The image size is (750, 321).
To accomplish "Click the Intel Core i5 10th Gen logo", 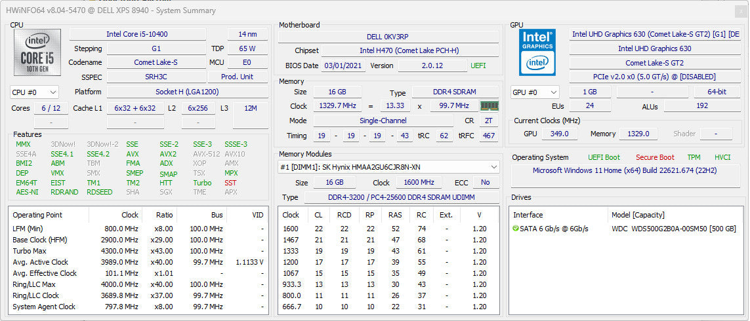I will pos(37,52).
